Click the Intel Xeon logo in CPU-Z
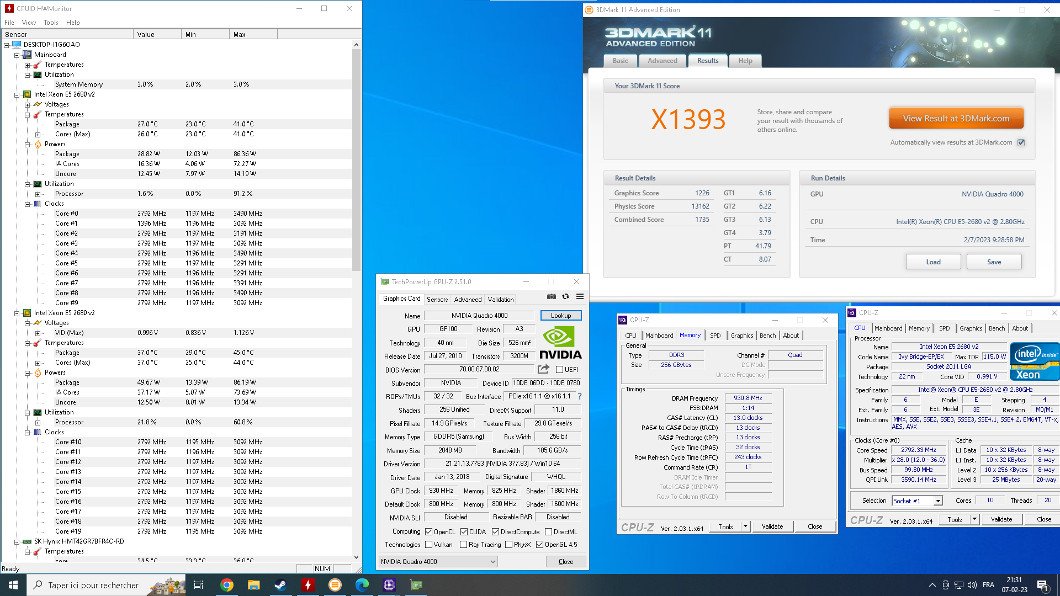Viewport: 1060px width, 596px height. point(1034,361)
